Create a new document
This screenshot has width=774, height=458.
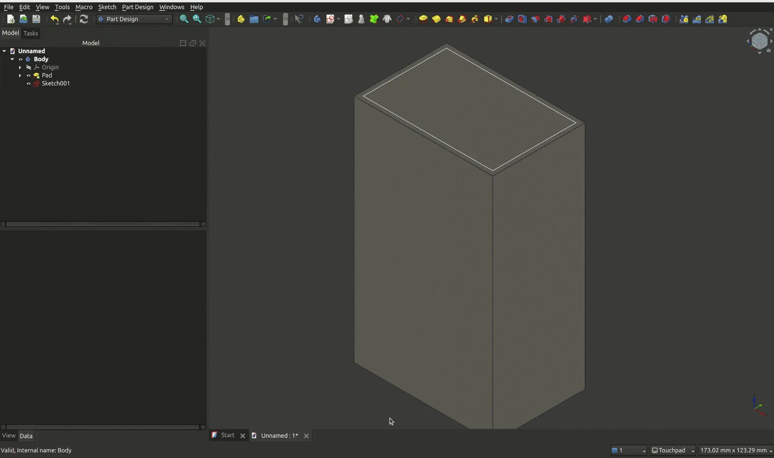[x=11, y=19]
